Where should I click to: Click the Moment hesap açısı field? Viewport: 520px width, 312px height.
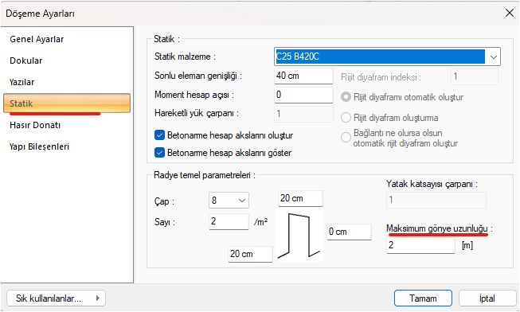[x=303, y=95]
